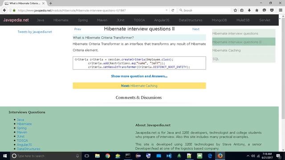Select 'Hibernate interview questions' in sidebar

(x=244, y=33)
